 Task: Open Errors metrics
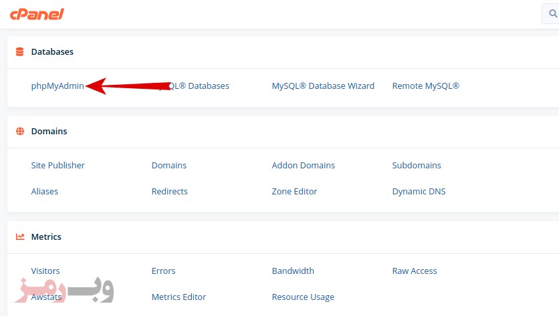(x=163, y=271)
